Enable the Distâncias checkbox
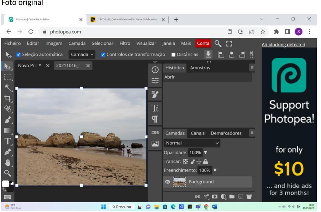 (x=173, y=55)
